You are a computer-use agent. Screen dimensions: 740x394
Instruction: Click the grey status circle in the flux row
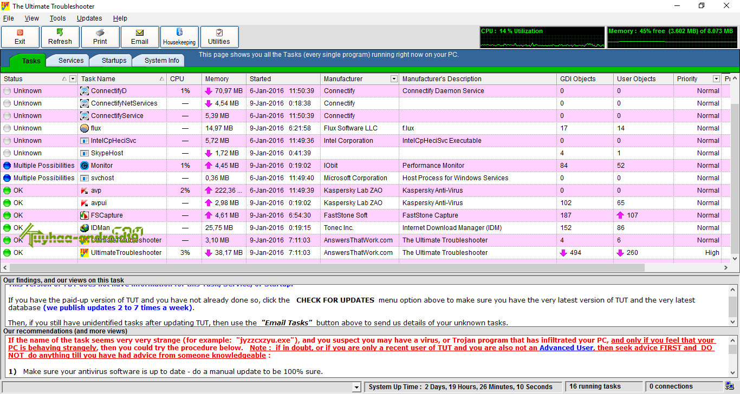7,128
